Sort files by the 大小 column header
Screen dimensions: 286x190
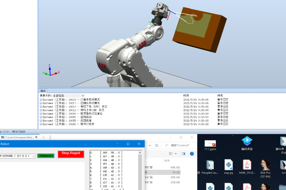[x=167, y=160]
